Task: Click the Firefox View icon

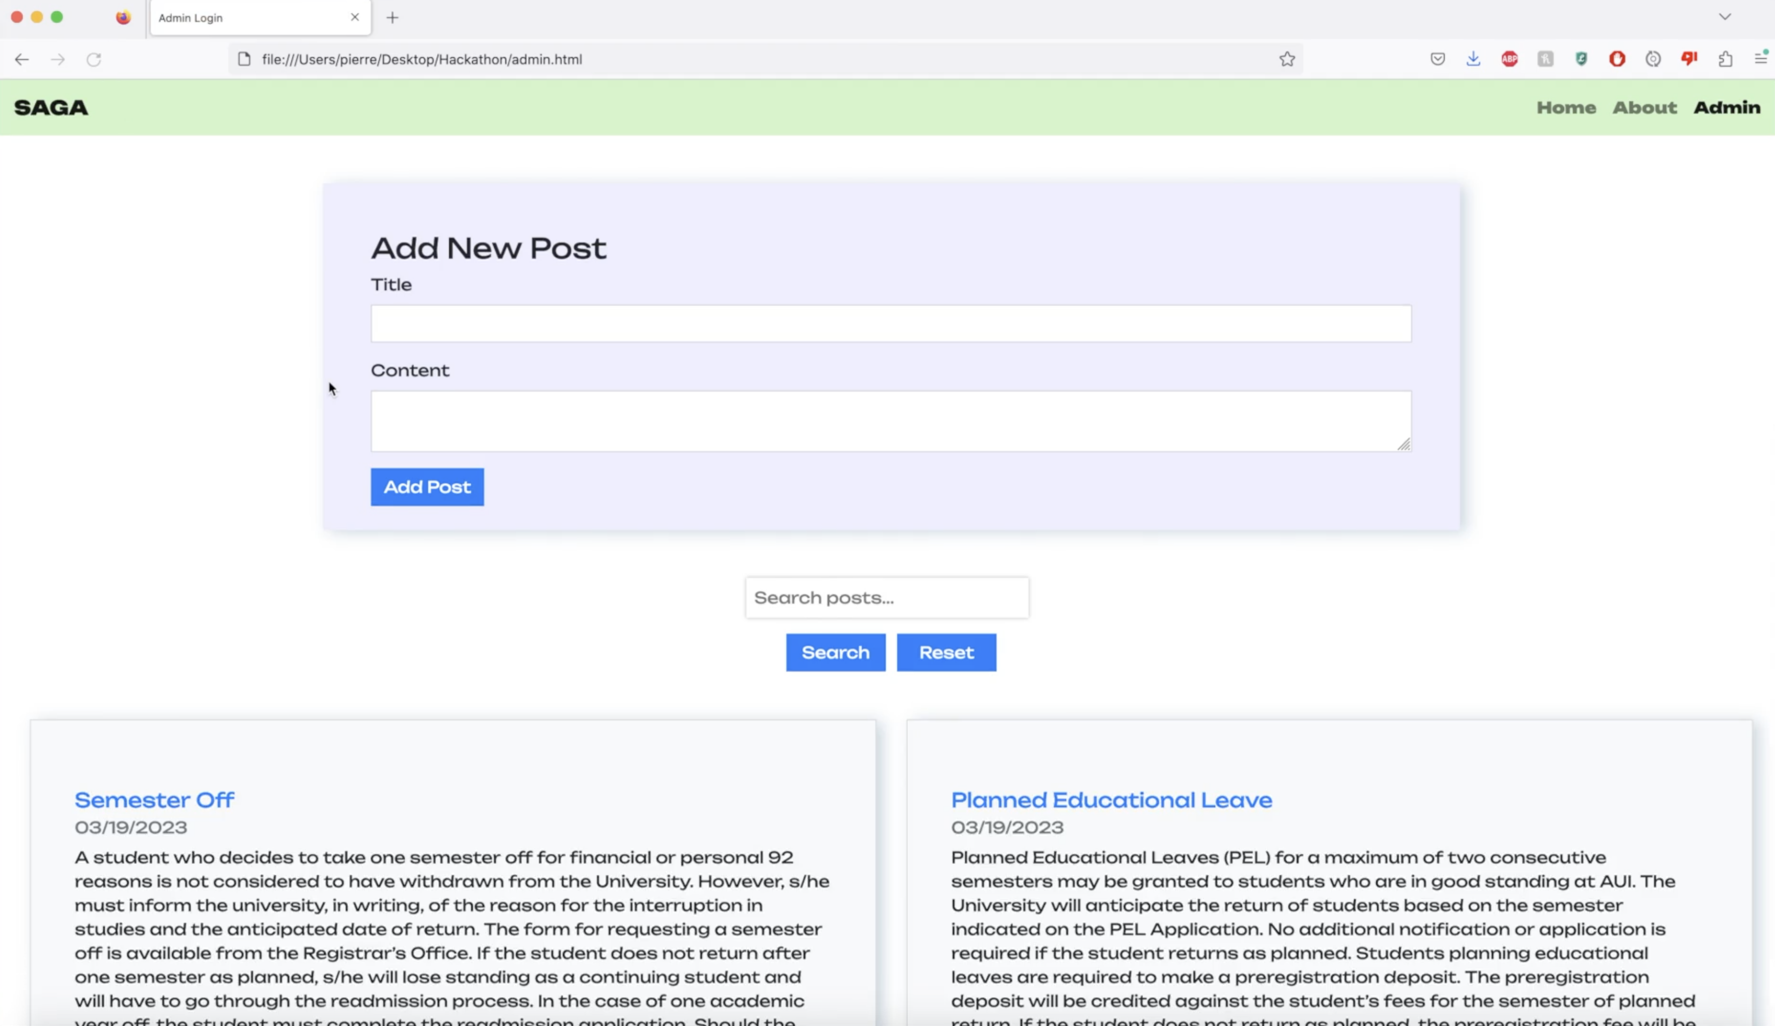Action: [x=123, y=17]
